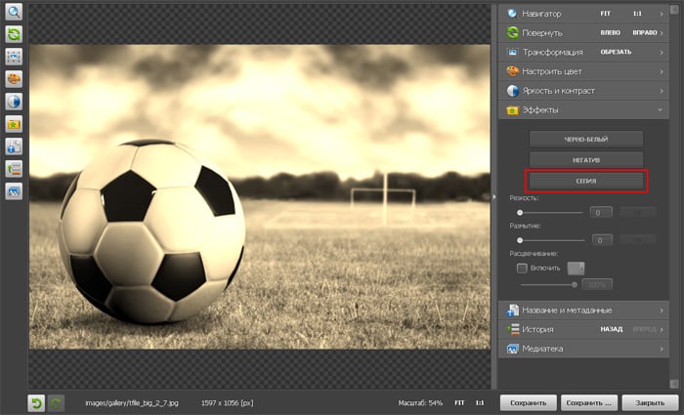Viewport: 684px width, 415px height.
Task: Enable the Расцвечивание 'Включить' checkbox
Action: pos(523,268)
